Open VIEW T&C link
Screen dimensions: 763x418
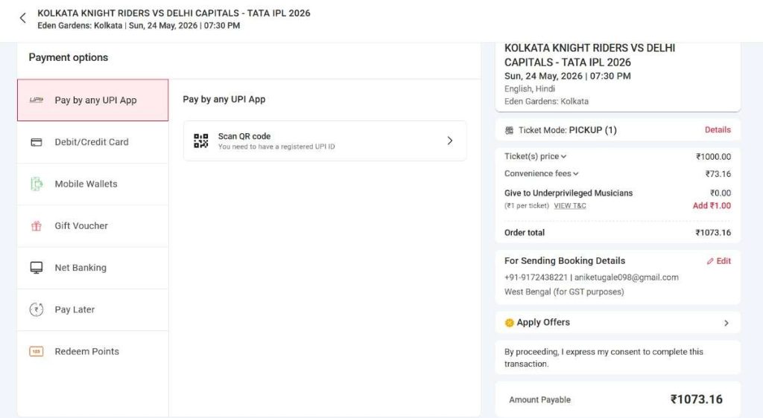570,206
